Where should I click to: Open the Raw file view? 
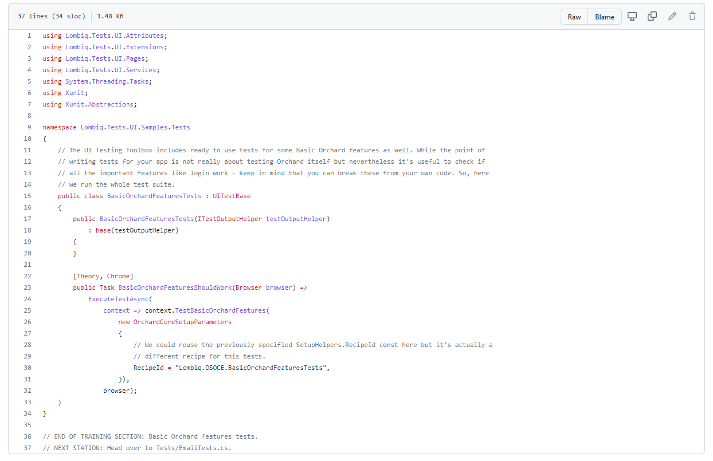pos(574,17)
